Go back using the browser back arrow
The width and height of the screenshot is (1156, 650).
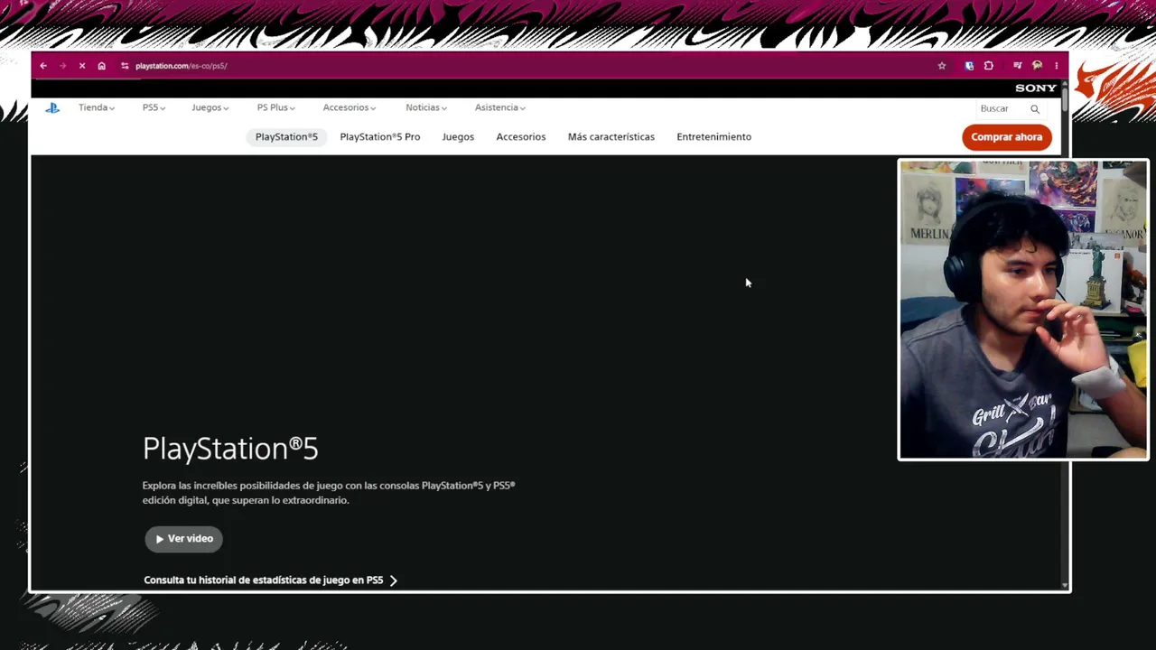tap(43, 66)
